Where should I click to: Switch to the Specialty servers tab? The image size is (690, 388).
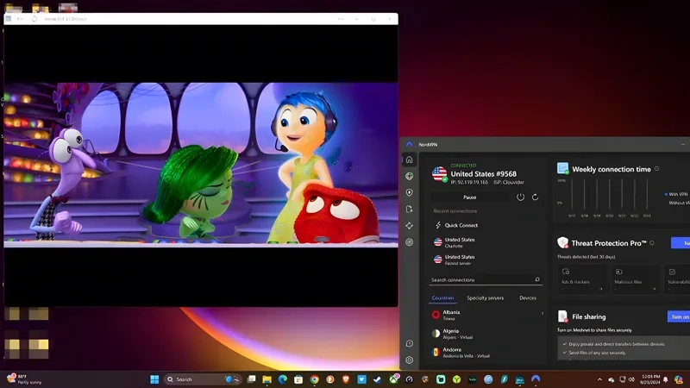485,297
